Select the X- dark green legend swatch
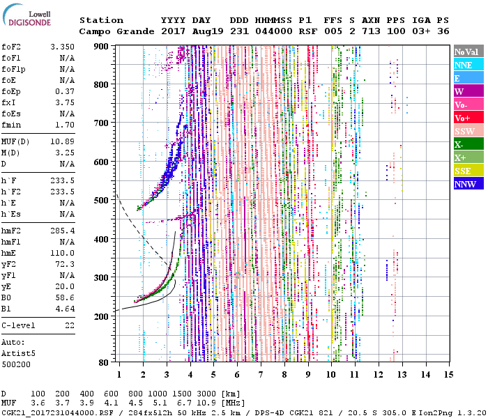This screenshot has width=488, height=418. (x=468, y=144)
